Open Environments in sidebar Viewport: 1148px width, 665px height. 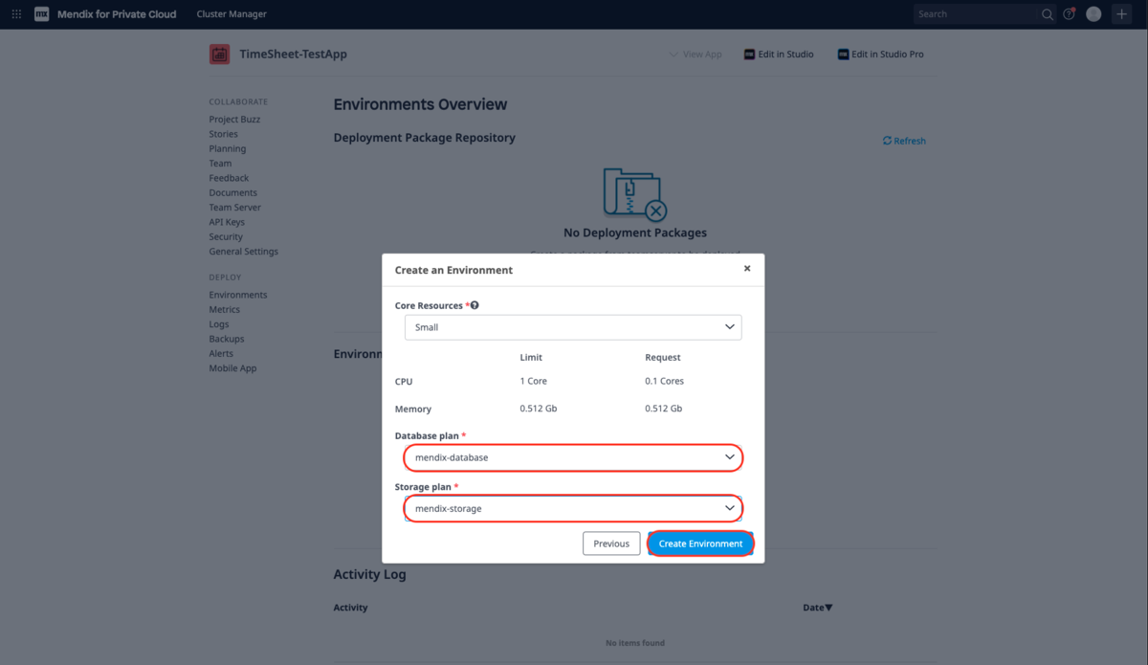pyautogui.click(x=238, y=295)
